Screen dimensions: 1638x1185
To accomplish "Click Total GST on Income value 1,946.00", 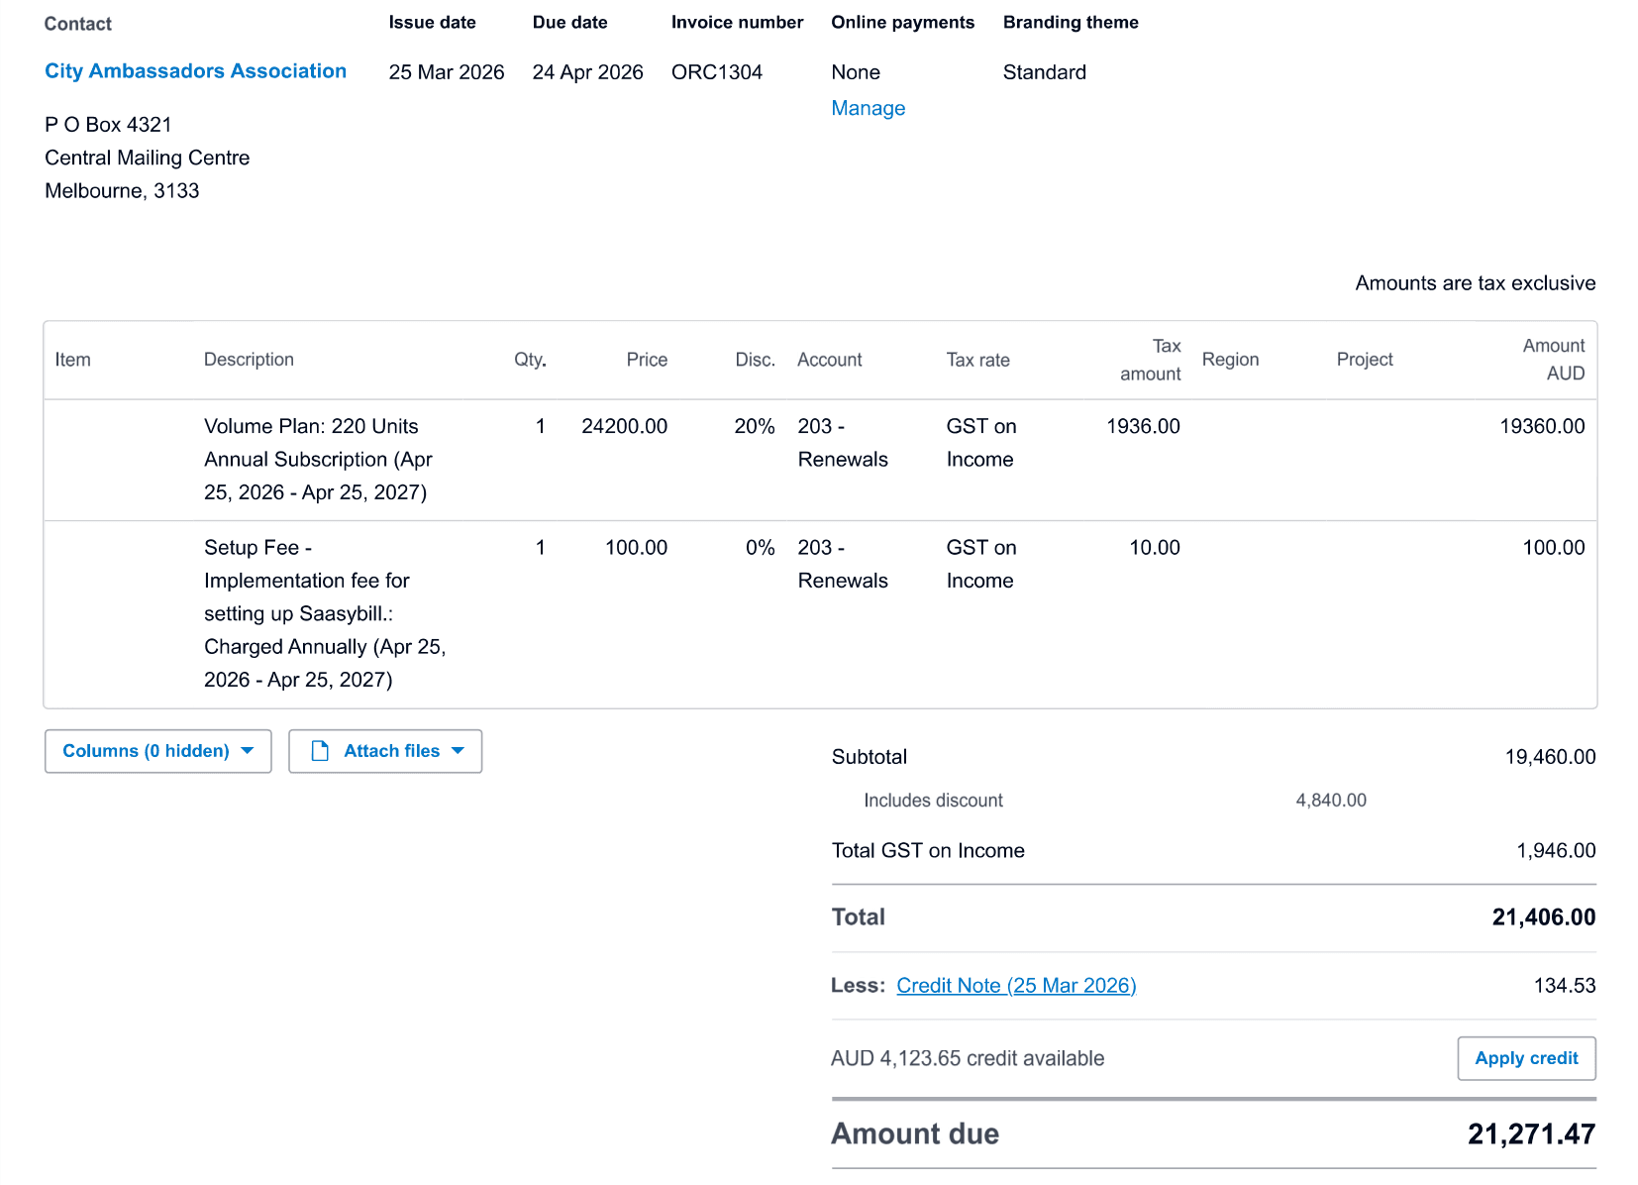I will coord(1556,851).
